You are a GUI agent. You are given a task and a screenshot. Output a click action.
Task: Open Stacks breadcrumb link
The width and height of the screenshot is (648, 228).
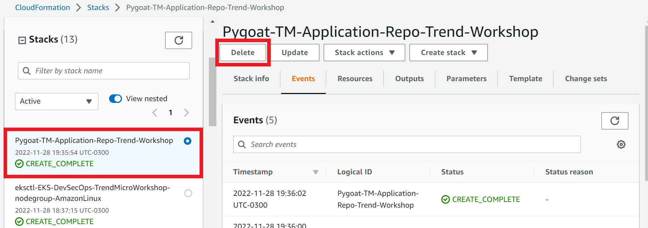(x=98, y=8)
